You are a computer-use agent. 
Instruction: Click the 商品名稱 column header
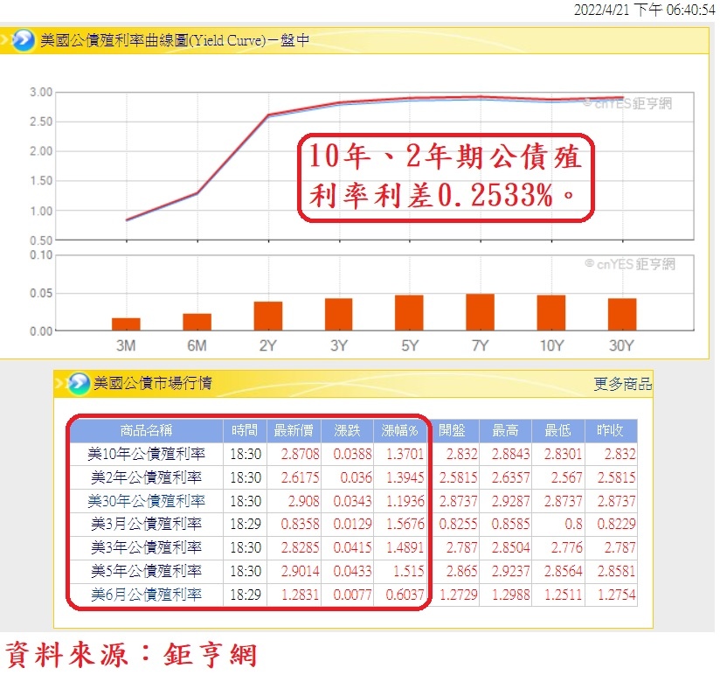tap(147, 430)
